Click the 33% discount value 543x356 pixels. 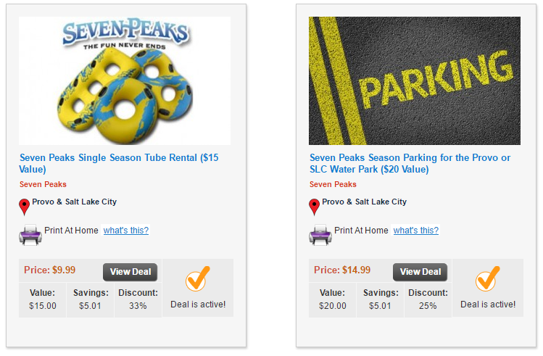[x=138, y=306]
